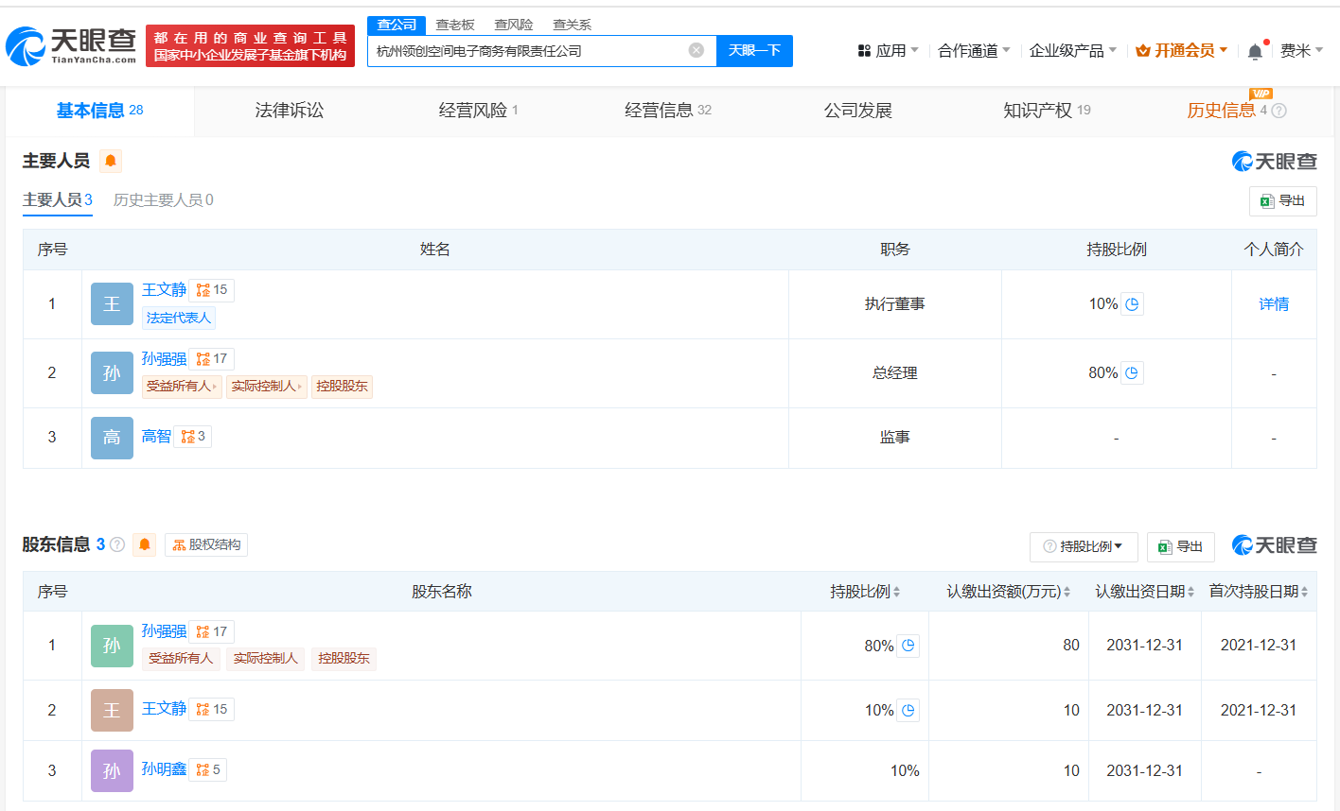Switch to the 历史主要人员 0 sub-tab
Image resolution: width=1340 pixels, height=811 pixels.
click(x=164, y=200)
